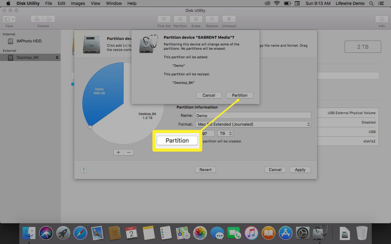Open the help question mark button
391x244 pixels.
83,170
